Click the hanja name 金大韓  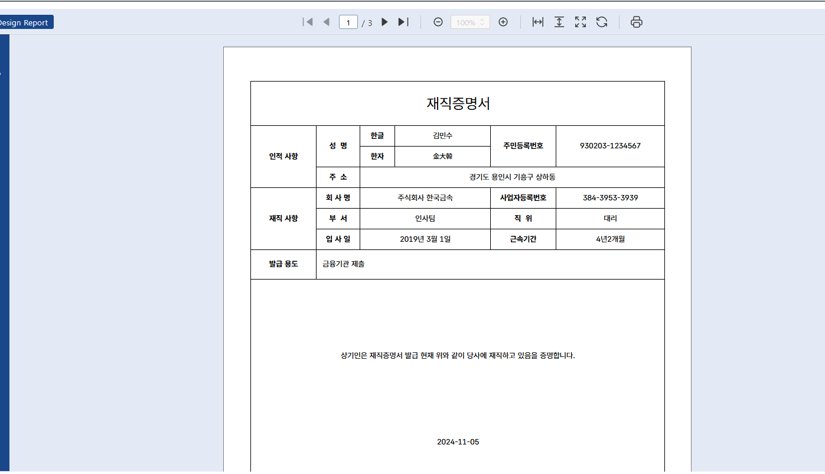[442, 157]
